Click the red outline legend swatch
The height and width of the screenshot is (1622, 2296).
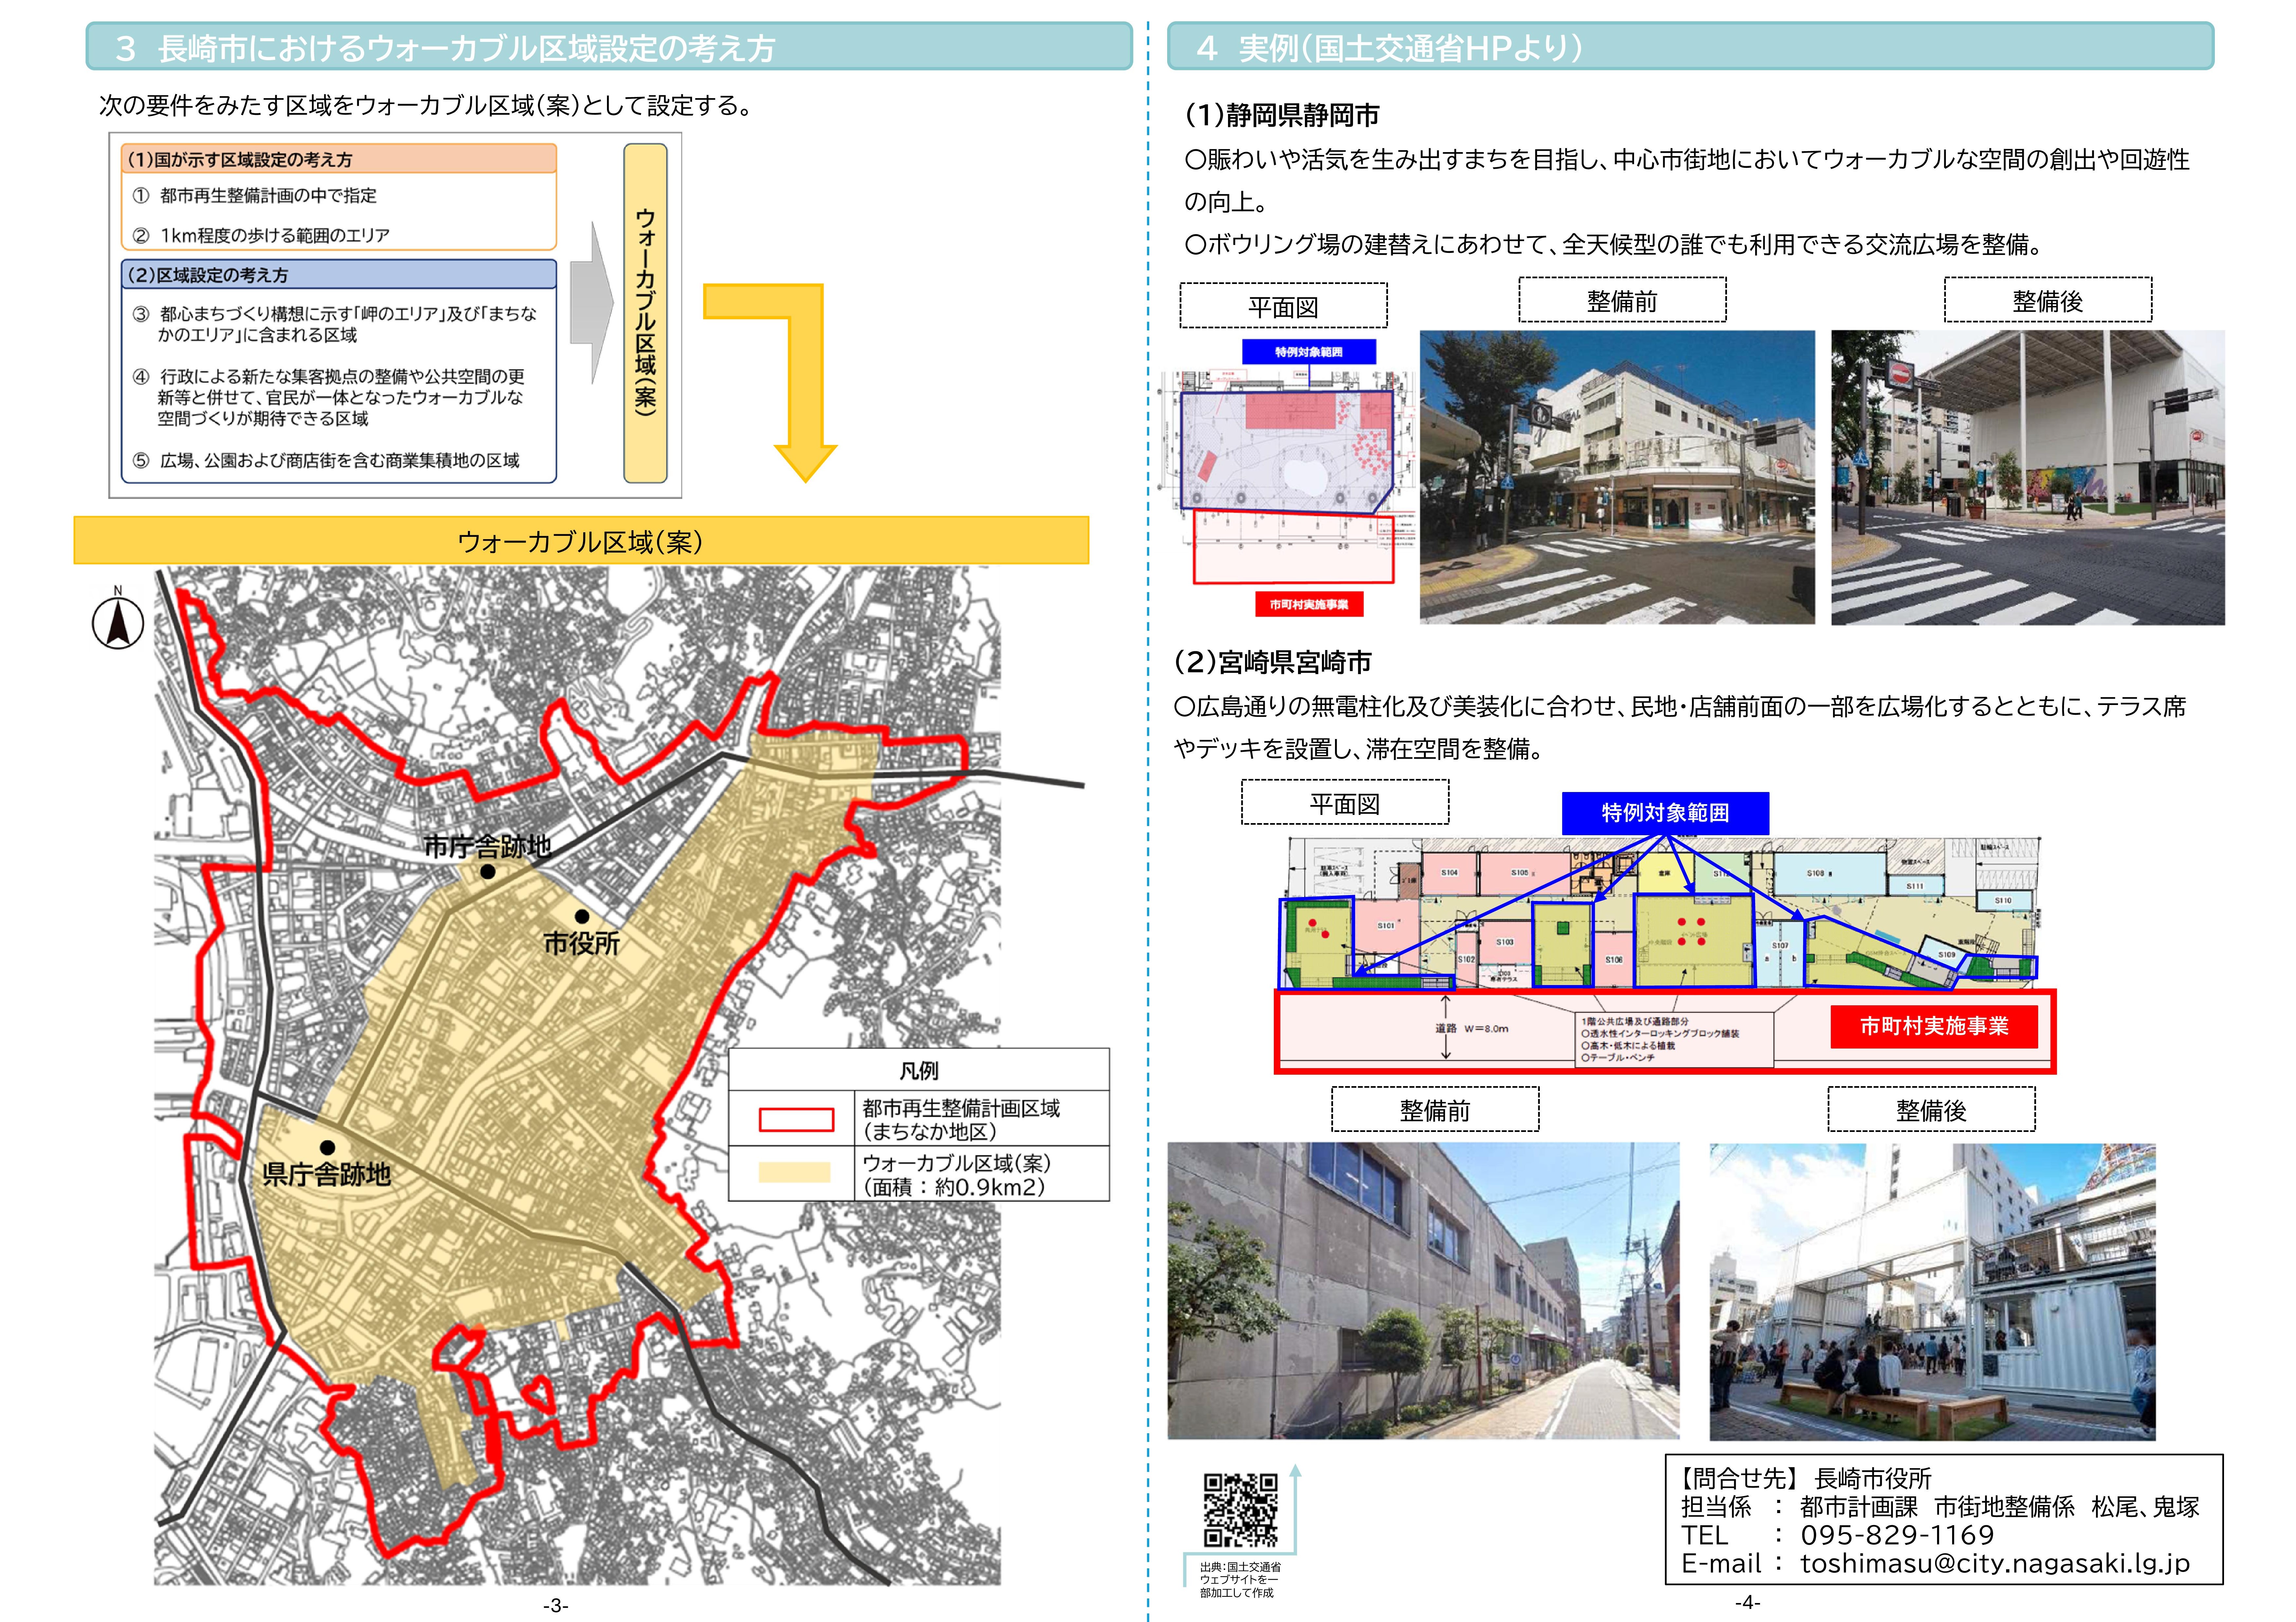click(796, 1119)
